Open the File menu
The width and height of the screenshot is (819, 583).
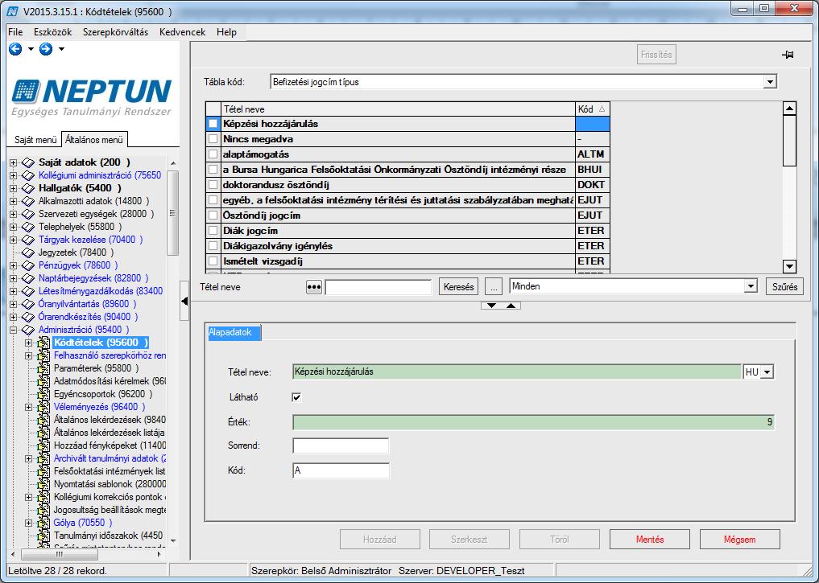point(15,32)
